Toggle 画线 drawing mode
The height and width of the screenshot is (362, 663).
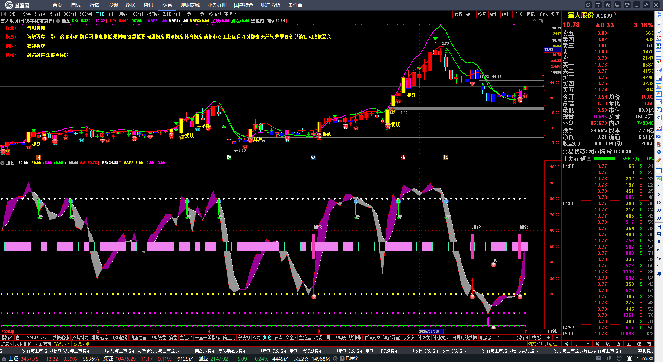coord(506,14)
